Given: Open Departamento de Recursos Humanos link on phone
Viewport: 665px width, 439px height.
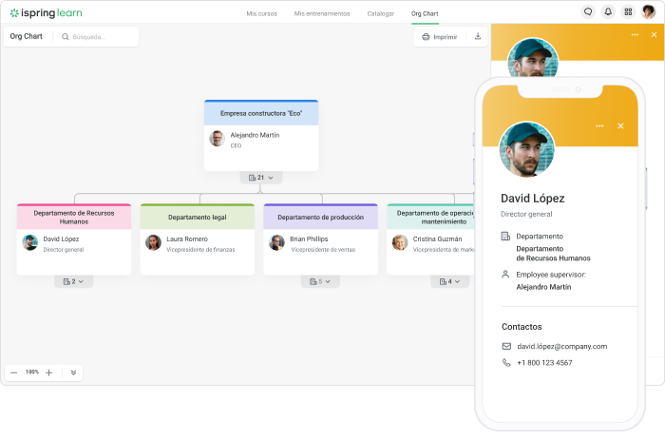Looking at the screenshot, I should coord(553,253).
